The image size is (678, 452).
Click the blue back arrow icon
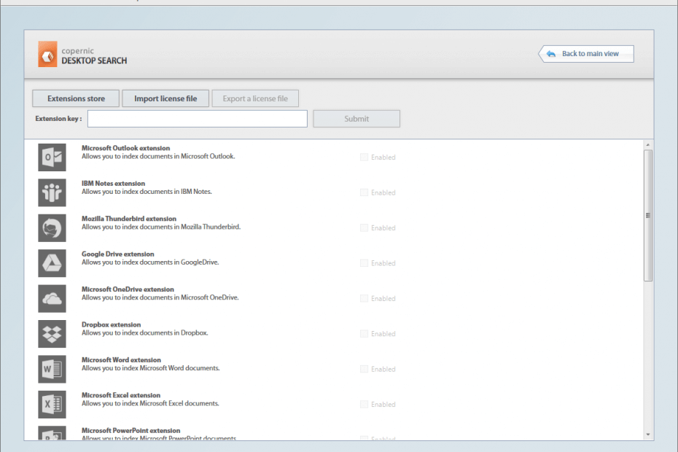tap(551, 54)
